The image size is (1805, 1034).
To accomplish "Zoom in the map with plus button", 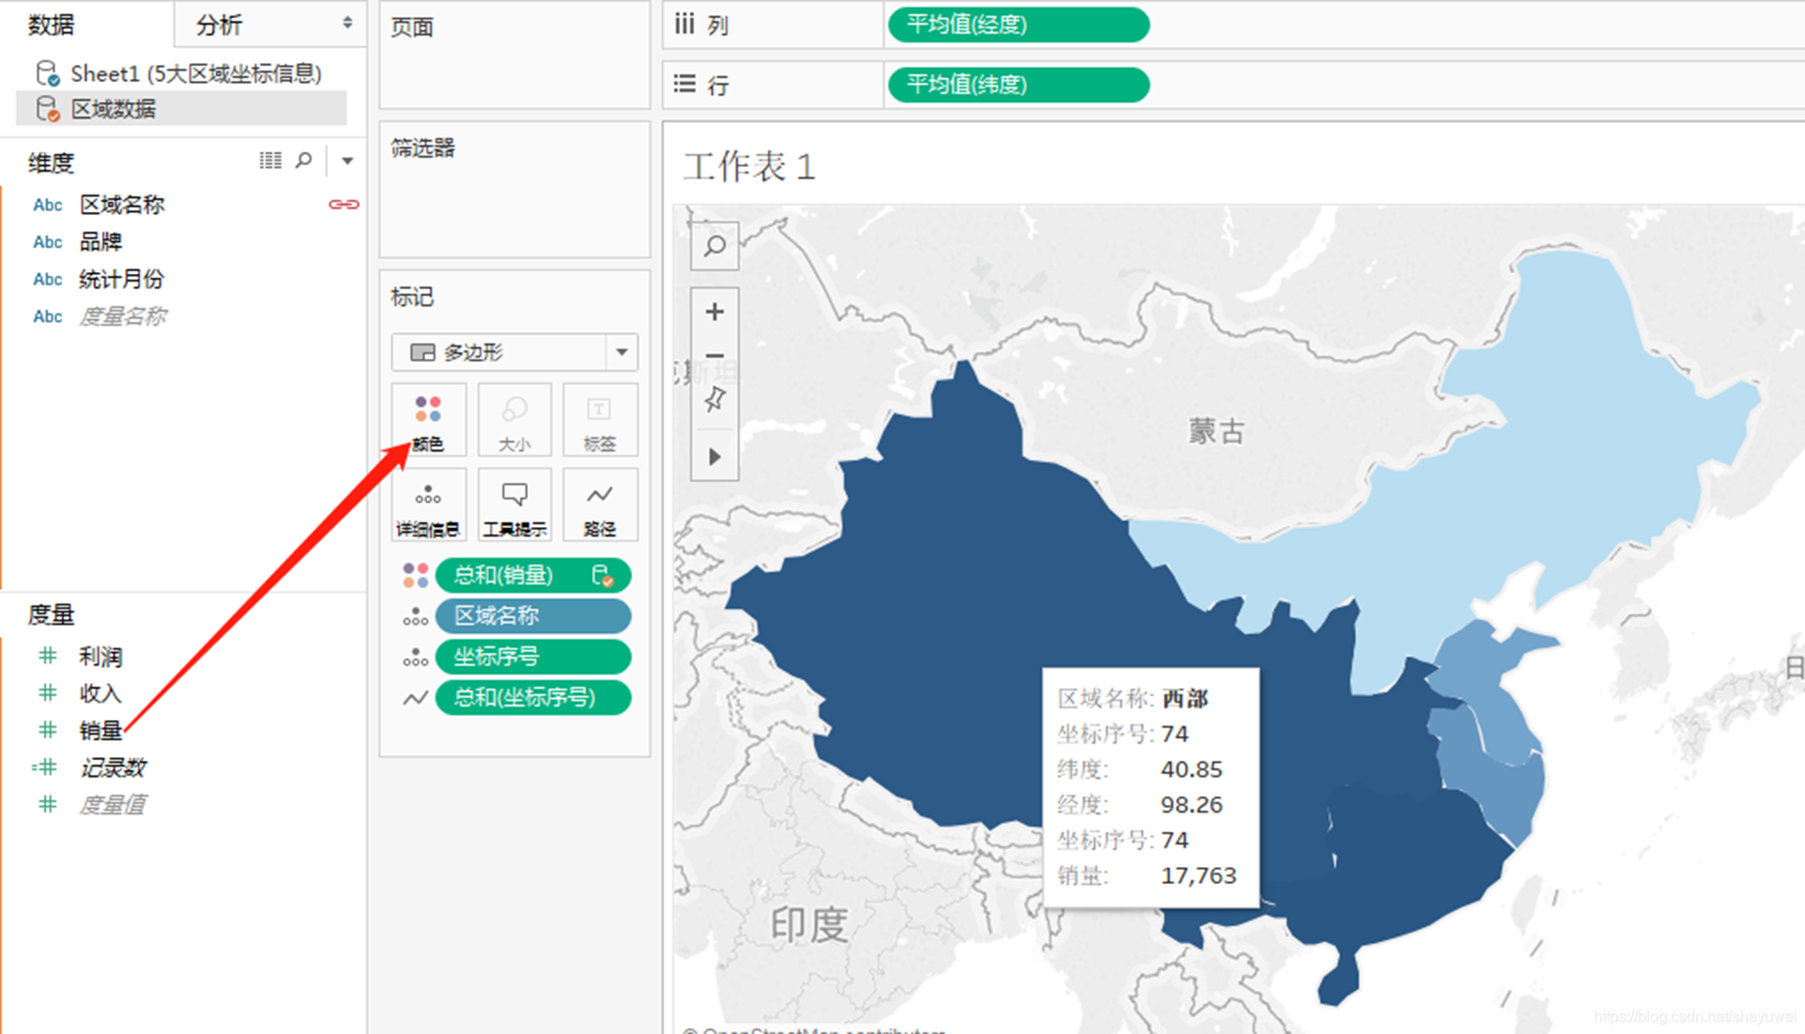I will 714,312.
